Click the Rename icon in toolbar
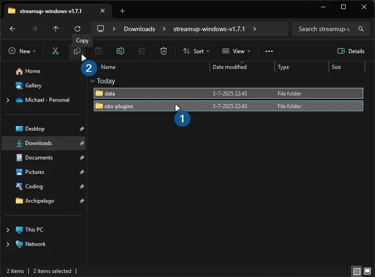 (x=120, y=51)
